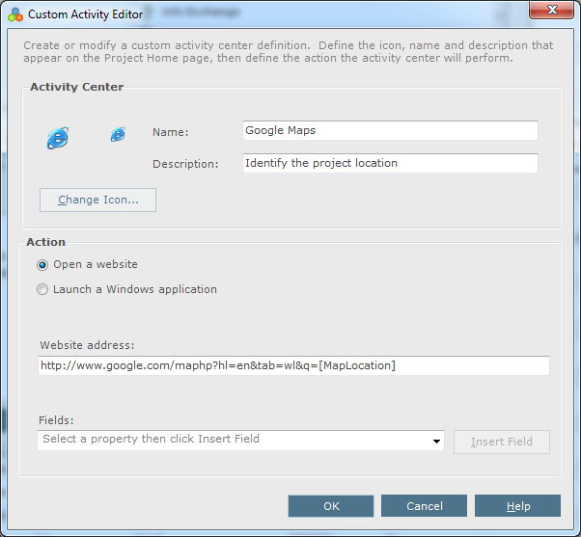581x537 pixels.
Task: Click the small Internet Explorer icon preview
Action: 118,134
